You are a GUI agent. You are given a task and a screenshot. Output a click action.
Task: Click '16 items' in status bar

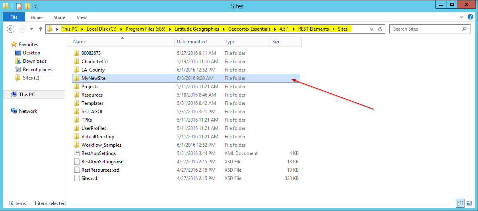(x=17, y=203)
